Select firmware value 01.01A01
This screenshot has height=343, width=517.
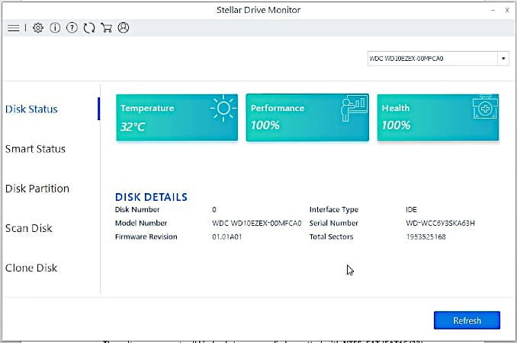point(227,237)
